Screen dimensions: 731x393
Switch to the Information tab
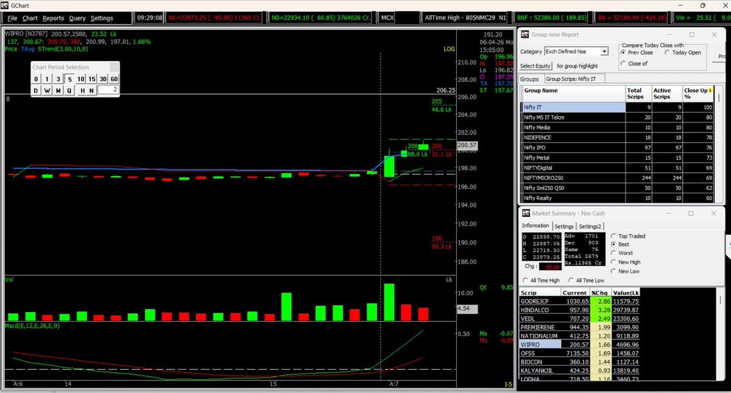pyautogui.click(x=535, y=226)
